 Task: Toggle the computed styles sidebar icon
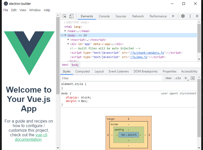(193, 78)
